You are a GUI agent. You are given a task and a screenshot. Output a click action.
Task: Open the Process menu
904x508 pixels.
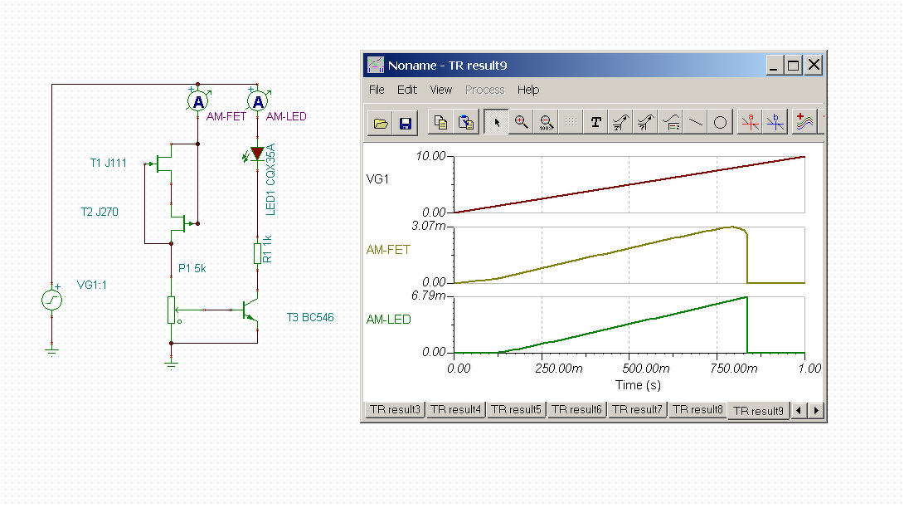(x=484, y=90)
